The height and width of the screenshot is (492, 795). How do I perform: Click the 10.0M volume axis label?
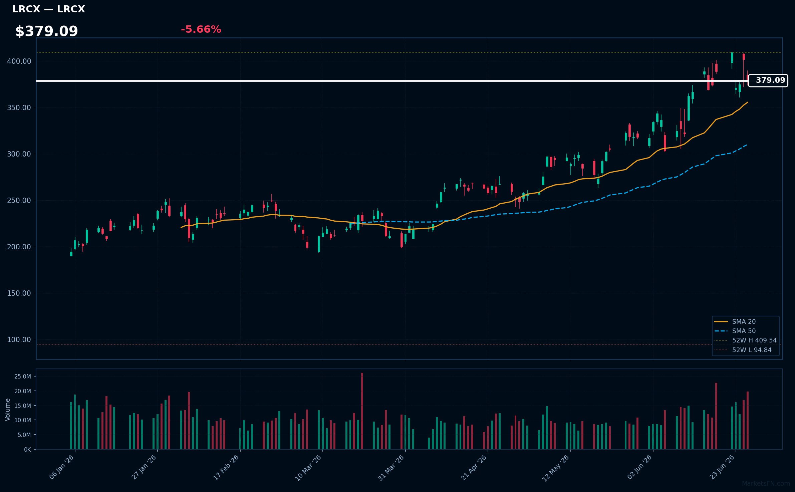pos(23,420)
